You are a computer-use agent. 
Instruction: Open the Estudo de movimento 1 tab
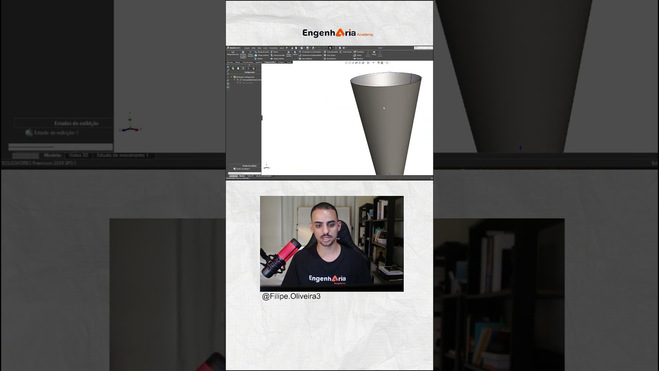264,176
